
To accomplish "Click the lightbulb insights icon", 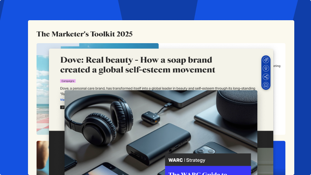I will point(266,68).
